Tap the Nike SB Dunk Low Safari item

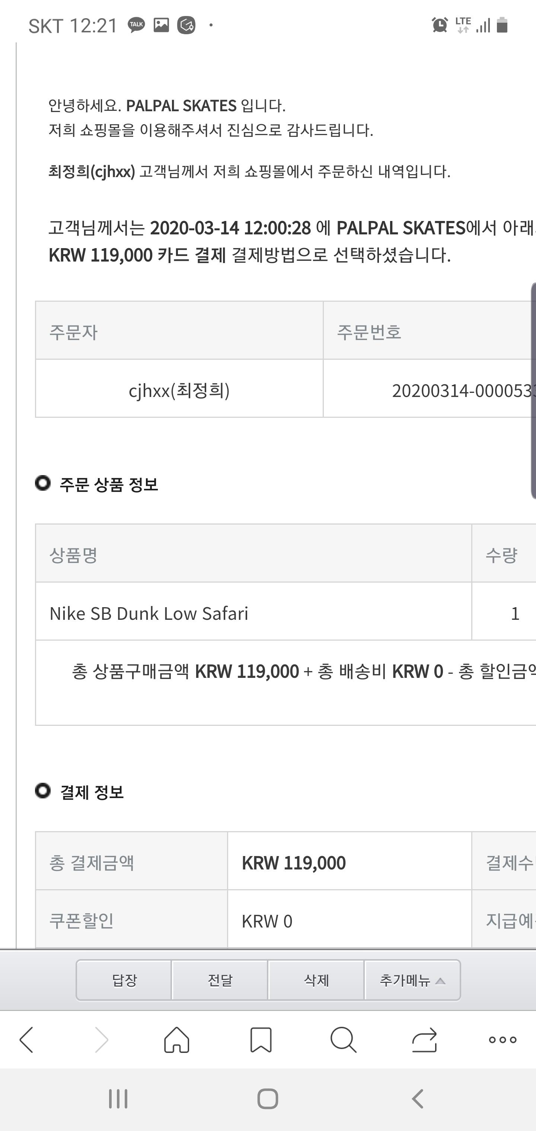(x=149, y=613)
